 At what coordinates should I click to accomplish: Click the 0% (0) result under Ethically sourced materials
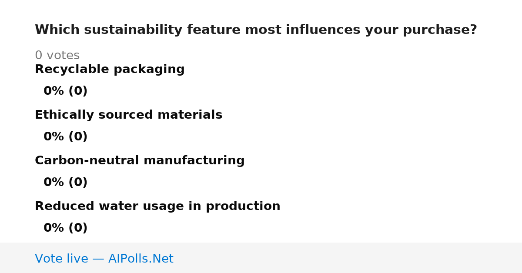(66, 137)
